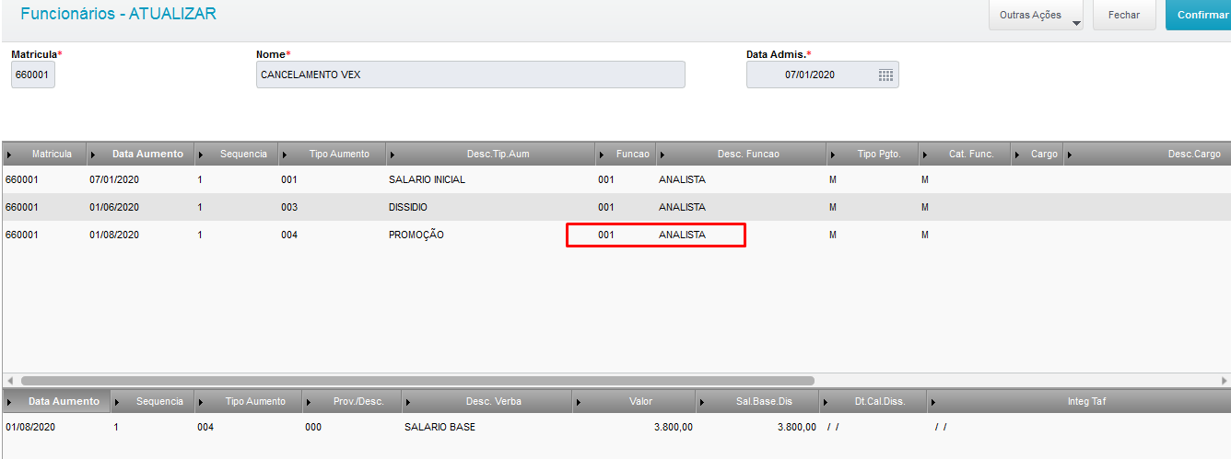
Task: Click the Tipo Pgto. M in SALARIO INICIAL row
Action: (833, 179)
